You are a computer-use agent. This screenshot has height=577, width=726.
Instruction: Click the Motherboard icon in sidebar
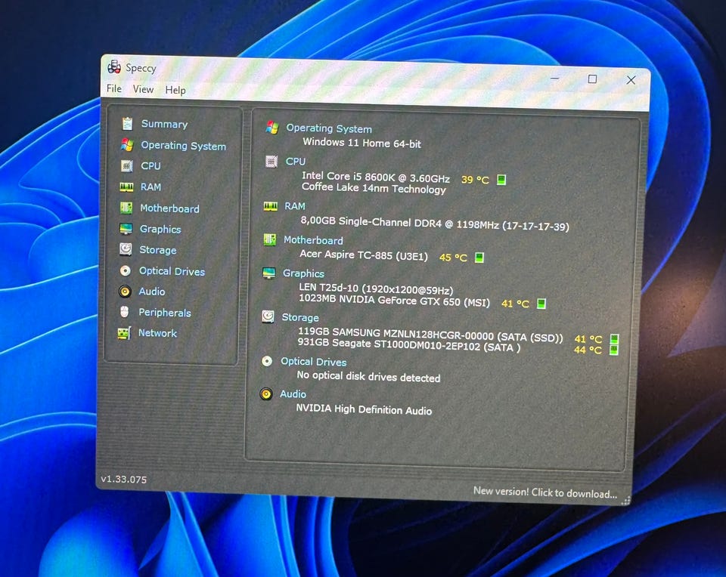(x=126, y=208)
